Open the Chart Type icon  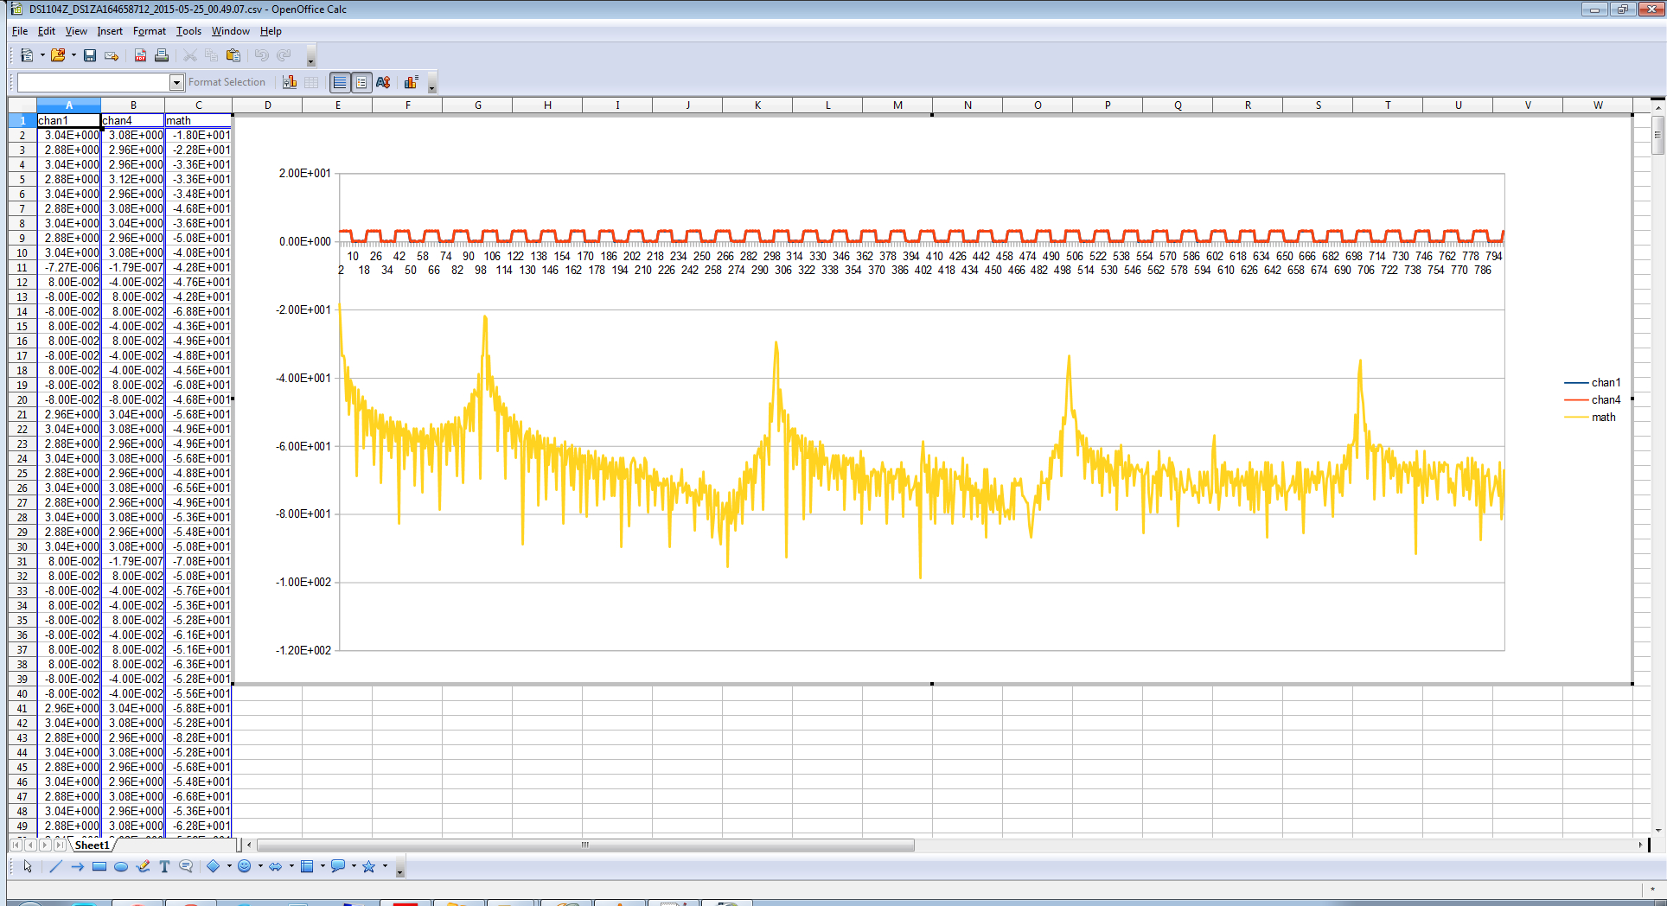[x=290, y=82]
